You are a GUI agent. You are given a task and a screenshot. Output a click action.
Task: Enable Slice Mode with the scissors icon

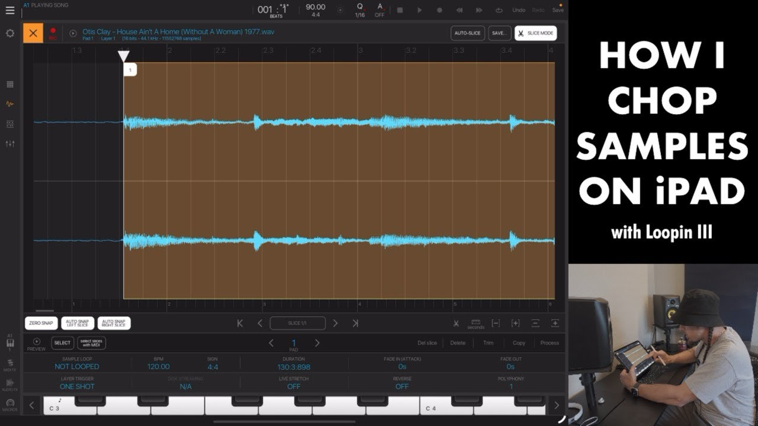point(536,33)
